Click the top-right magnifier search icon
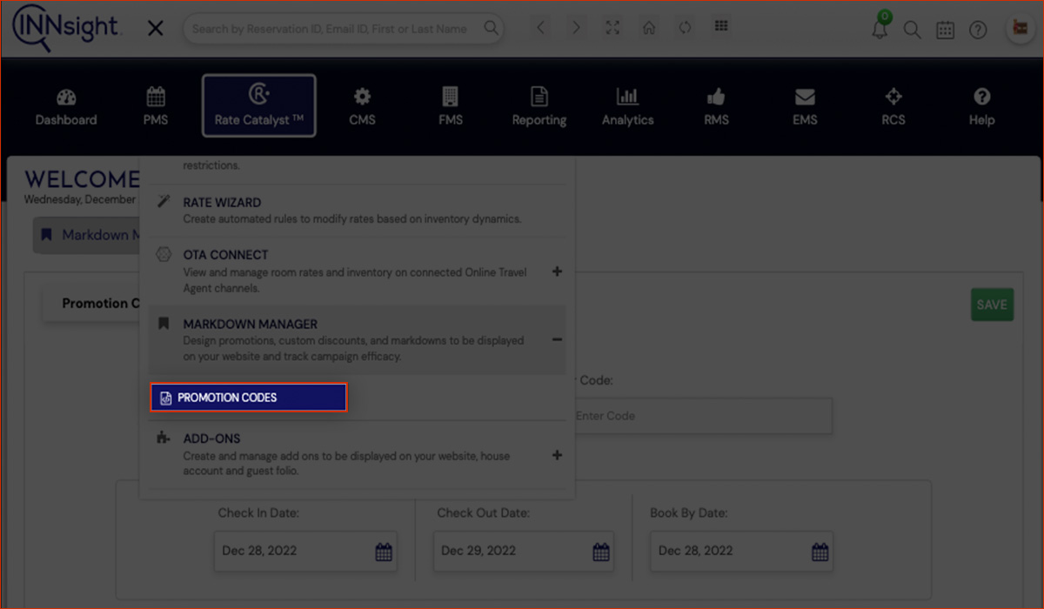The image size is (1044, 609). tap(912, 30)
